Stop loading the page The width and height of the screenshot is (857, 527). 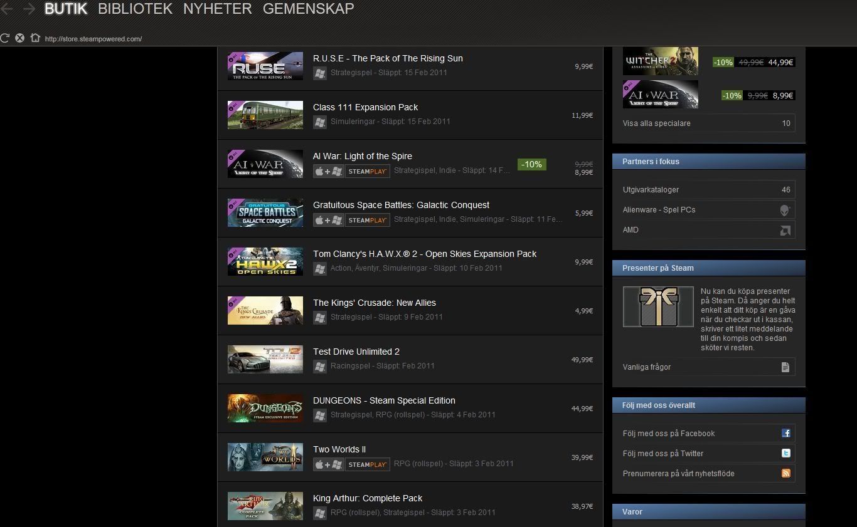pos(19,38)
